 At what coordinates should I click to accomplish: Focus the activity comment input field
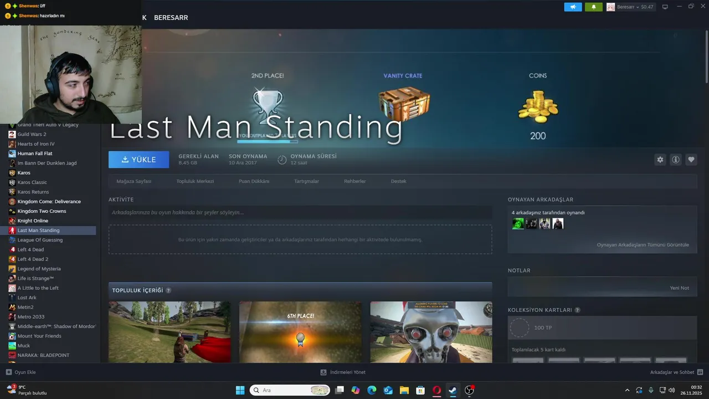coord(300,212)
